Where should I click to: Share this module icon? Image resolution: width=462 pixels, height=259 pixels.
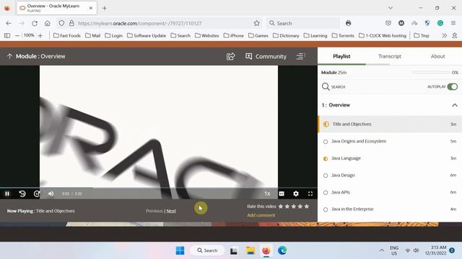[231, 56]
